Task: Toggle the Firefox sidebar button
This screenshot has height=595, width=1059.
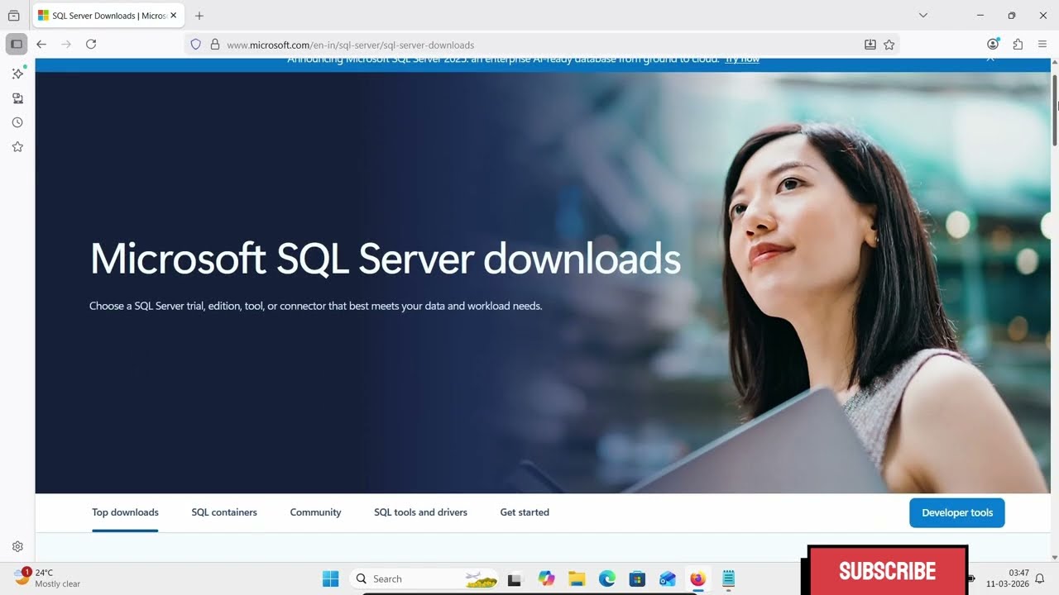Action: coord(17,45)
